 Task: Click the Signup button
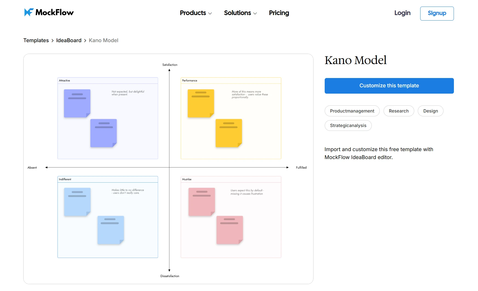(437, 13)
